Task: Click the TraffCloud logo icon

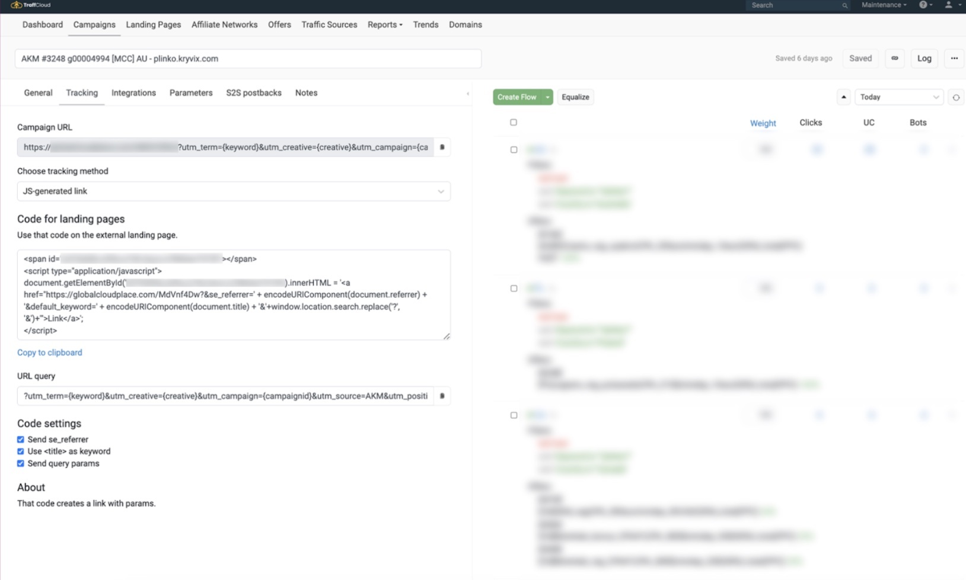Action: click(x=17, y=5)
